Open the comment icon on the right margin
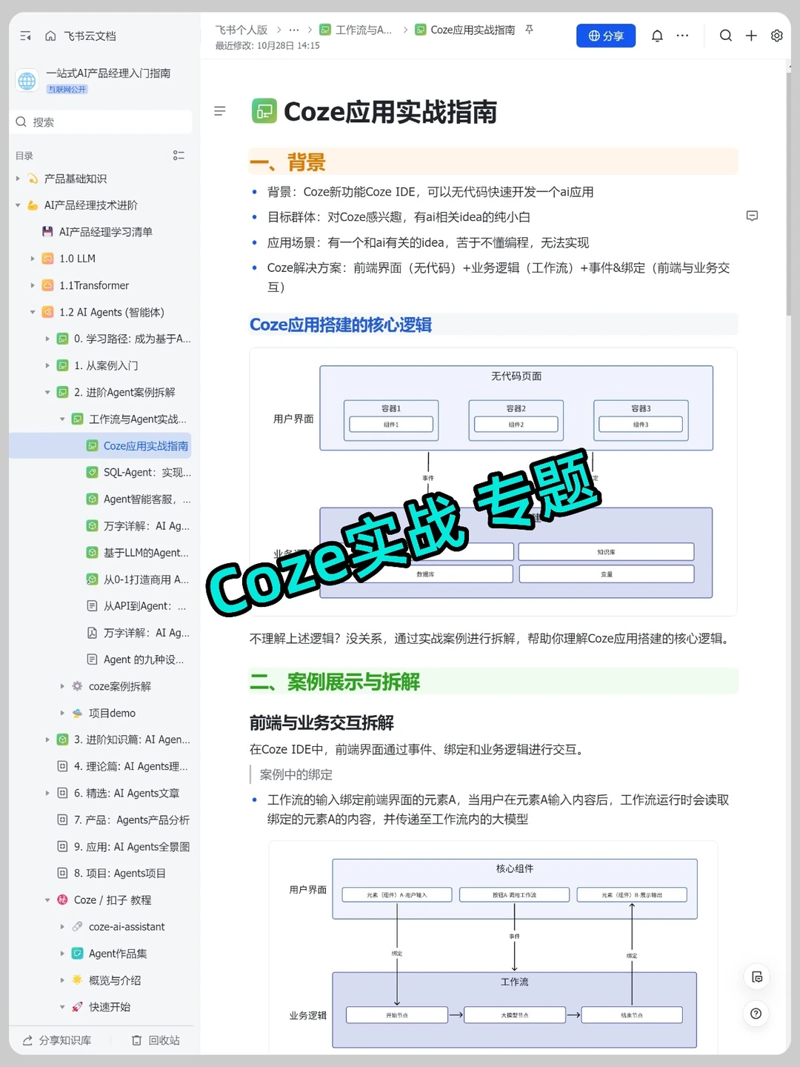Screen dimensions: 800x1067 752,216
